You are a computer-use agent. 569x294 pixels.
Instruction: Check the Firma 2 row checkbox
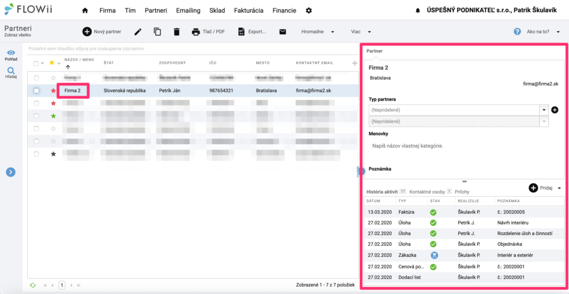(x=36, y=91)
